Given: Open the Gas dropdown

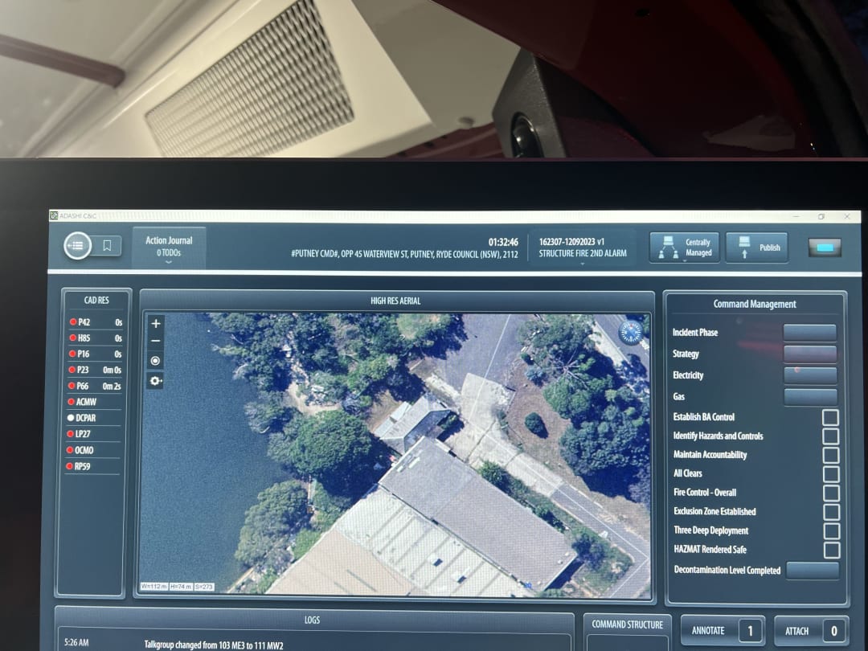Looking at the screenshot, I should point(810,396).
